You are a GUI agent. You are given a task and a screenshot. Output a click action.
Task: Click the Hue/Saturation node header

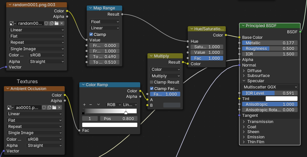pyautogui.click(x=208, y=29)
